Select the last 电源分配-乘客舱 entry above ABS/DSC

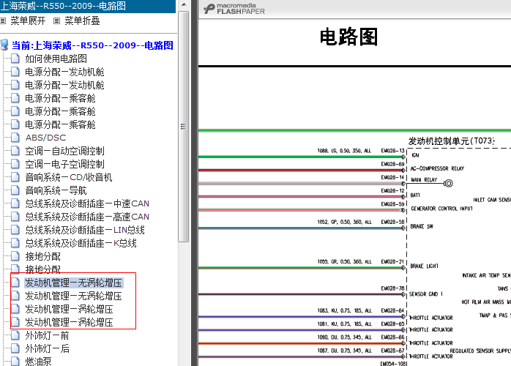[x=60, y=124]
